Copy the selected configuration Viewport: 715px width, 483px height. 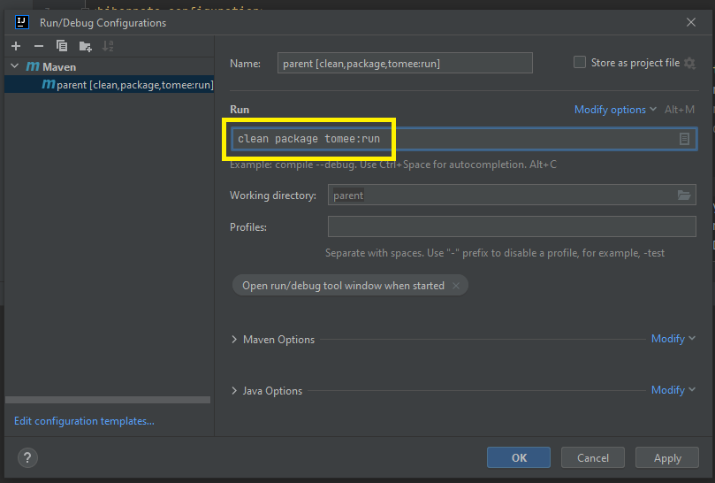pyautogui.click(x=62, y=46)
